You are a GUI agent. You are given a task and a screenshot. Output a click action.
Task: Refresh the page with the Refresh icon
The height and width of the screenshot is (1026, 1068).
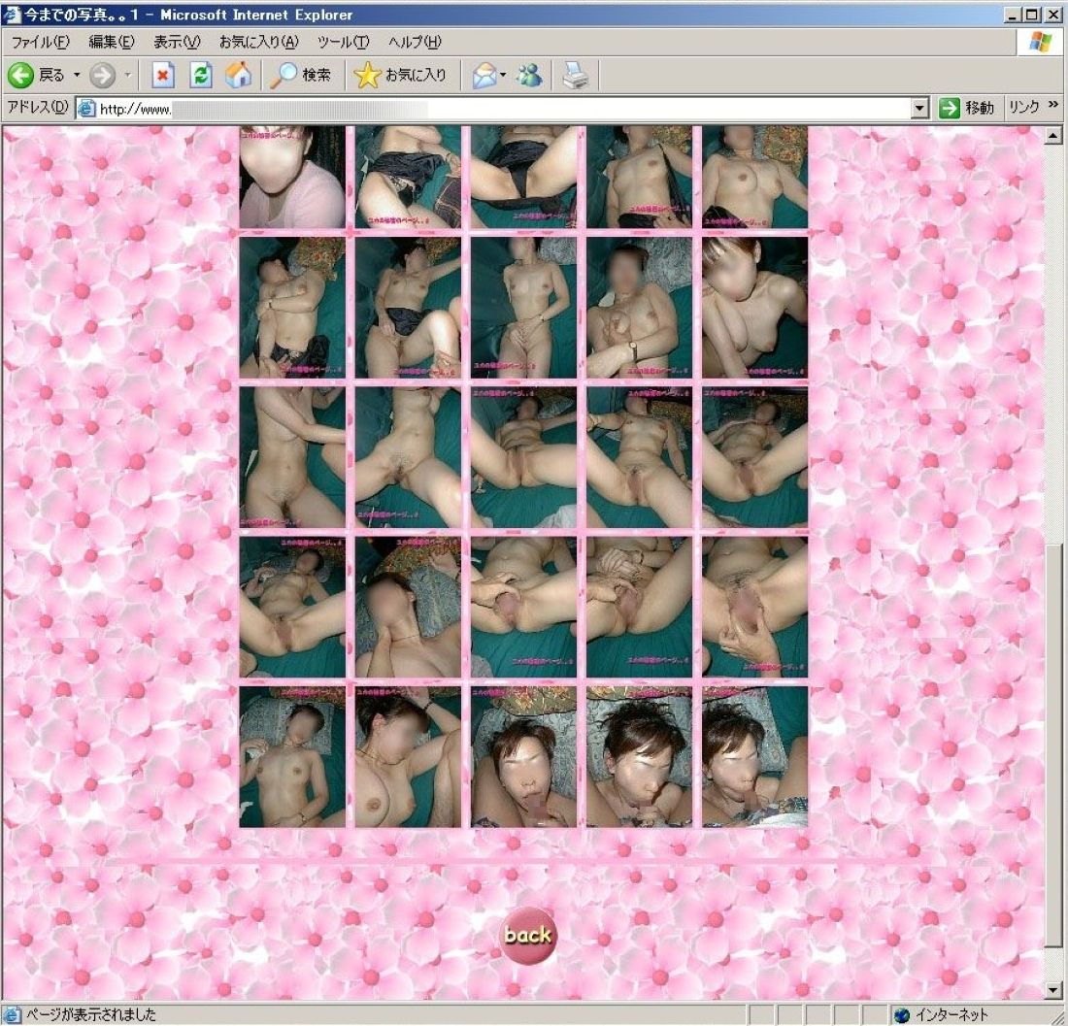200,75
